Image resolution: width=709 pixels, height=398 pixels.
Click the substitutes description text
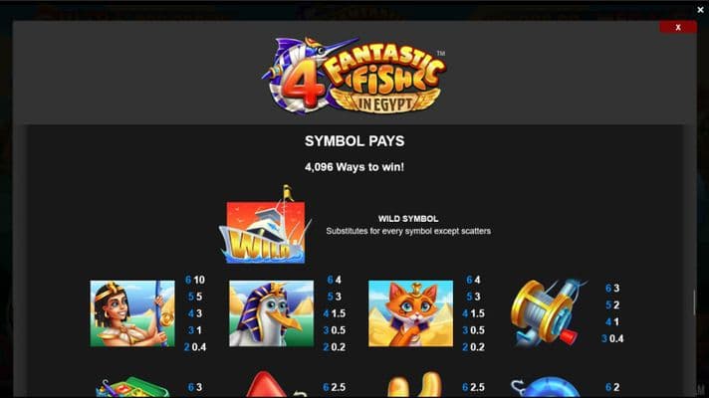408,231
